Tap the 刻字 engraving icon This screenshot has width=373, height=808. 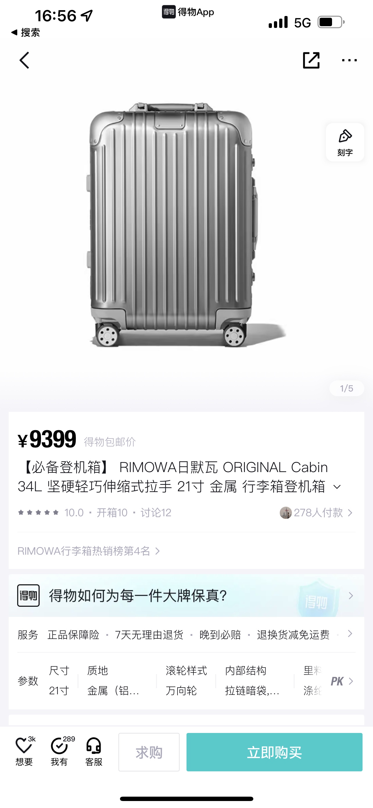[345, 142]
